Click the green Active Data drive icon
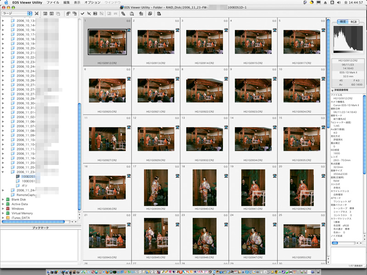The image size is (367, 275). 8,204
